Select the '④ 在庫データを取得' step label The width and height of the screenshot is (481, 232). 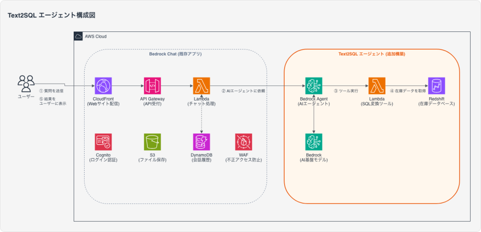coord(407,91)
